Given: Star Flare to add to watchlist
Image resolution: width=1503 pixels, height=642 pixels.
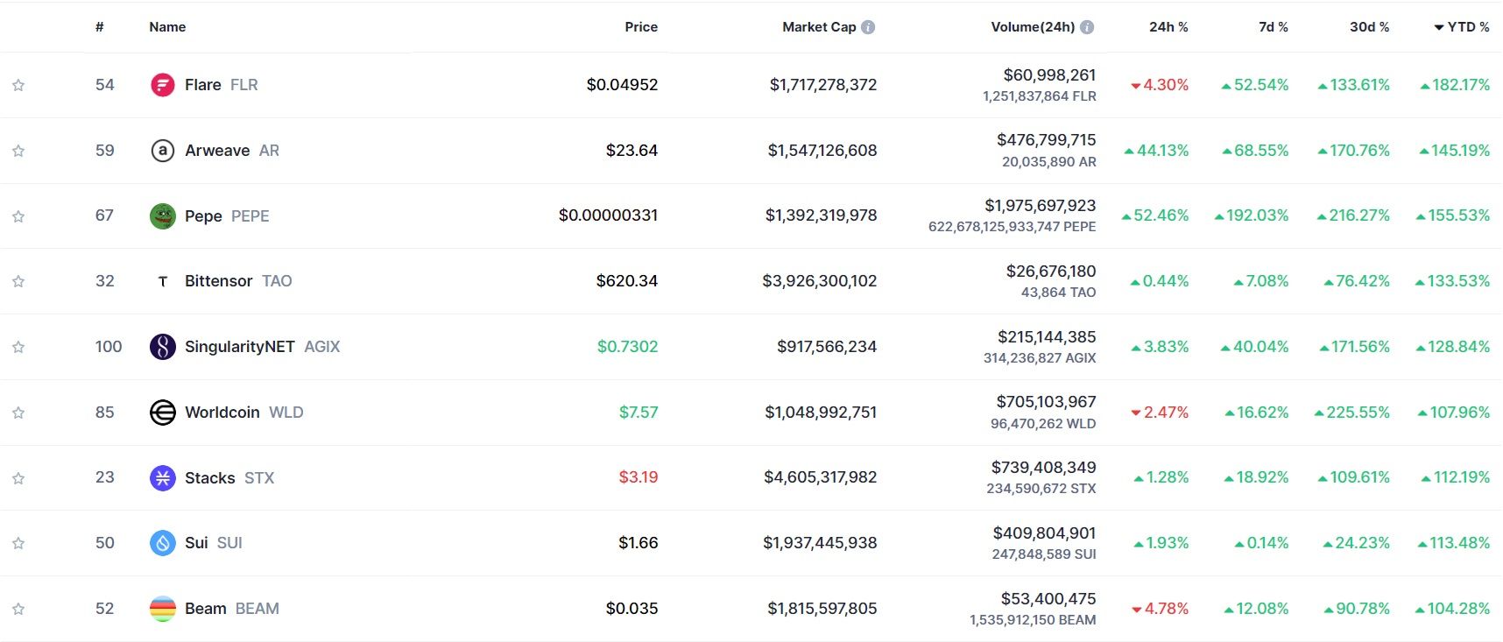Looking at the screenshot, I should (18, 85).
